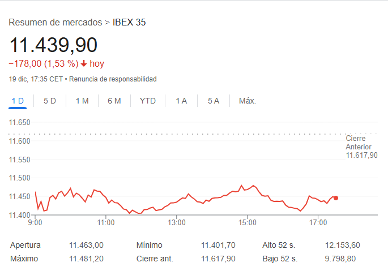Switch chart to 1 A range
Image resolution: width=388 pixels, height=271 pixels.
[181, 101]
